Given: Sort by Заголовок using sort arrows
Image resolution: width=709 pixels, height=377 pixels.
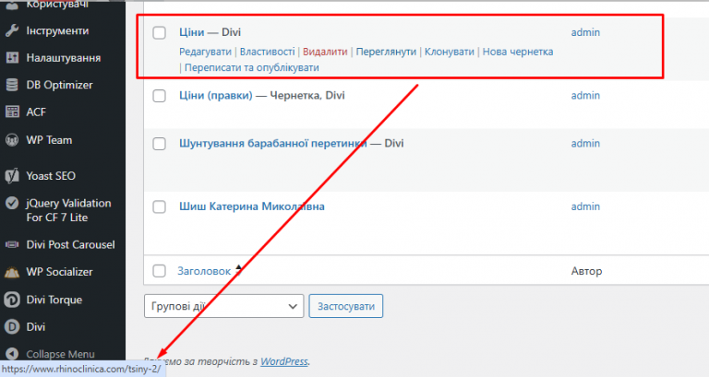Looking at the screenshot, I should [x=239, y=270].
